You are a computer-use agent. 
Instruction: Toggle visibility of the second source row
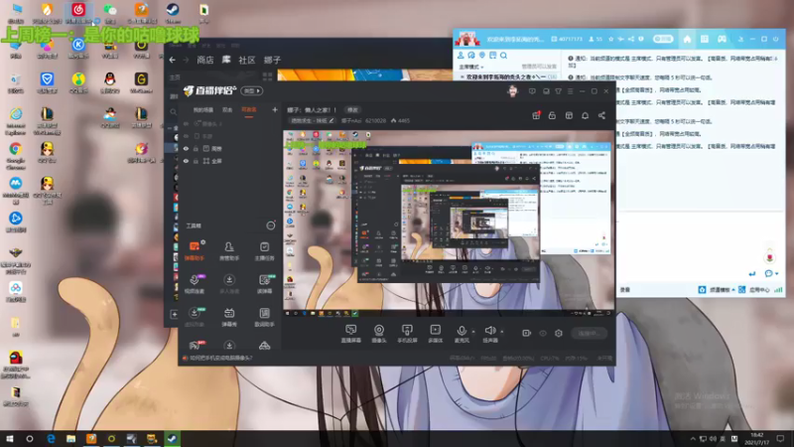[186, 136]
